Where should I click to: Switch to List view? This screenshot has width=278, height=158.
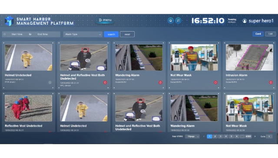pos(270,34)
